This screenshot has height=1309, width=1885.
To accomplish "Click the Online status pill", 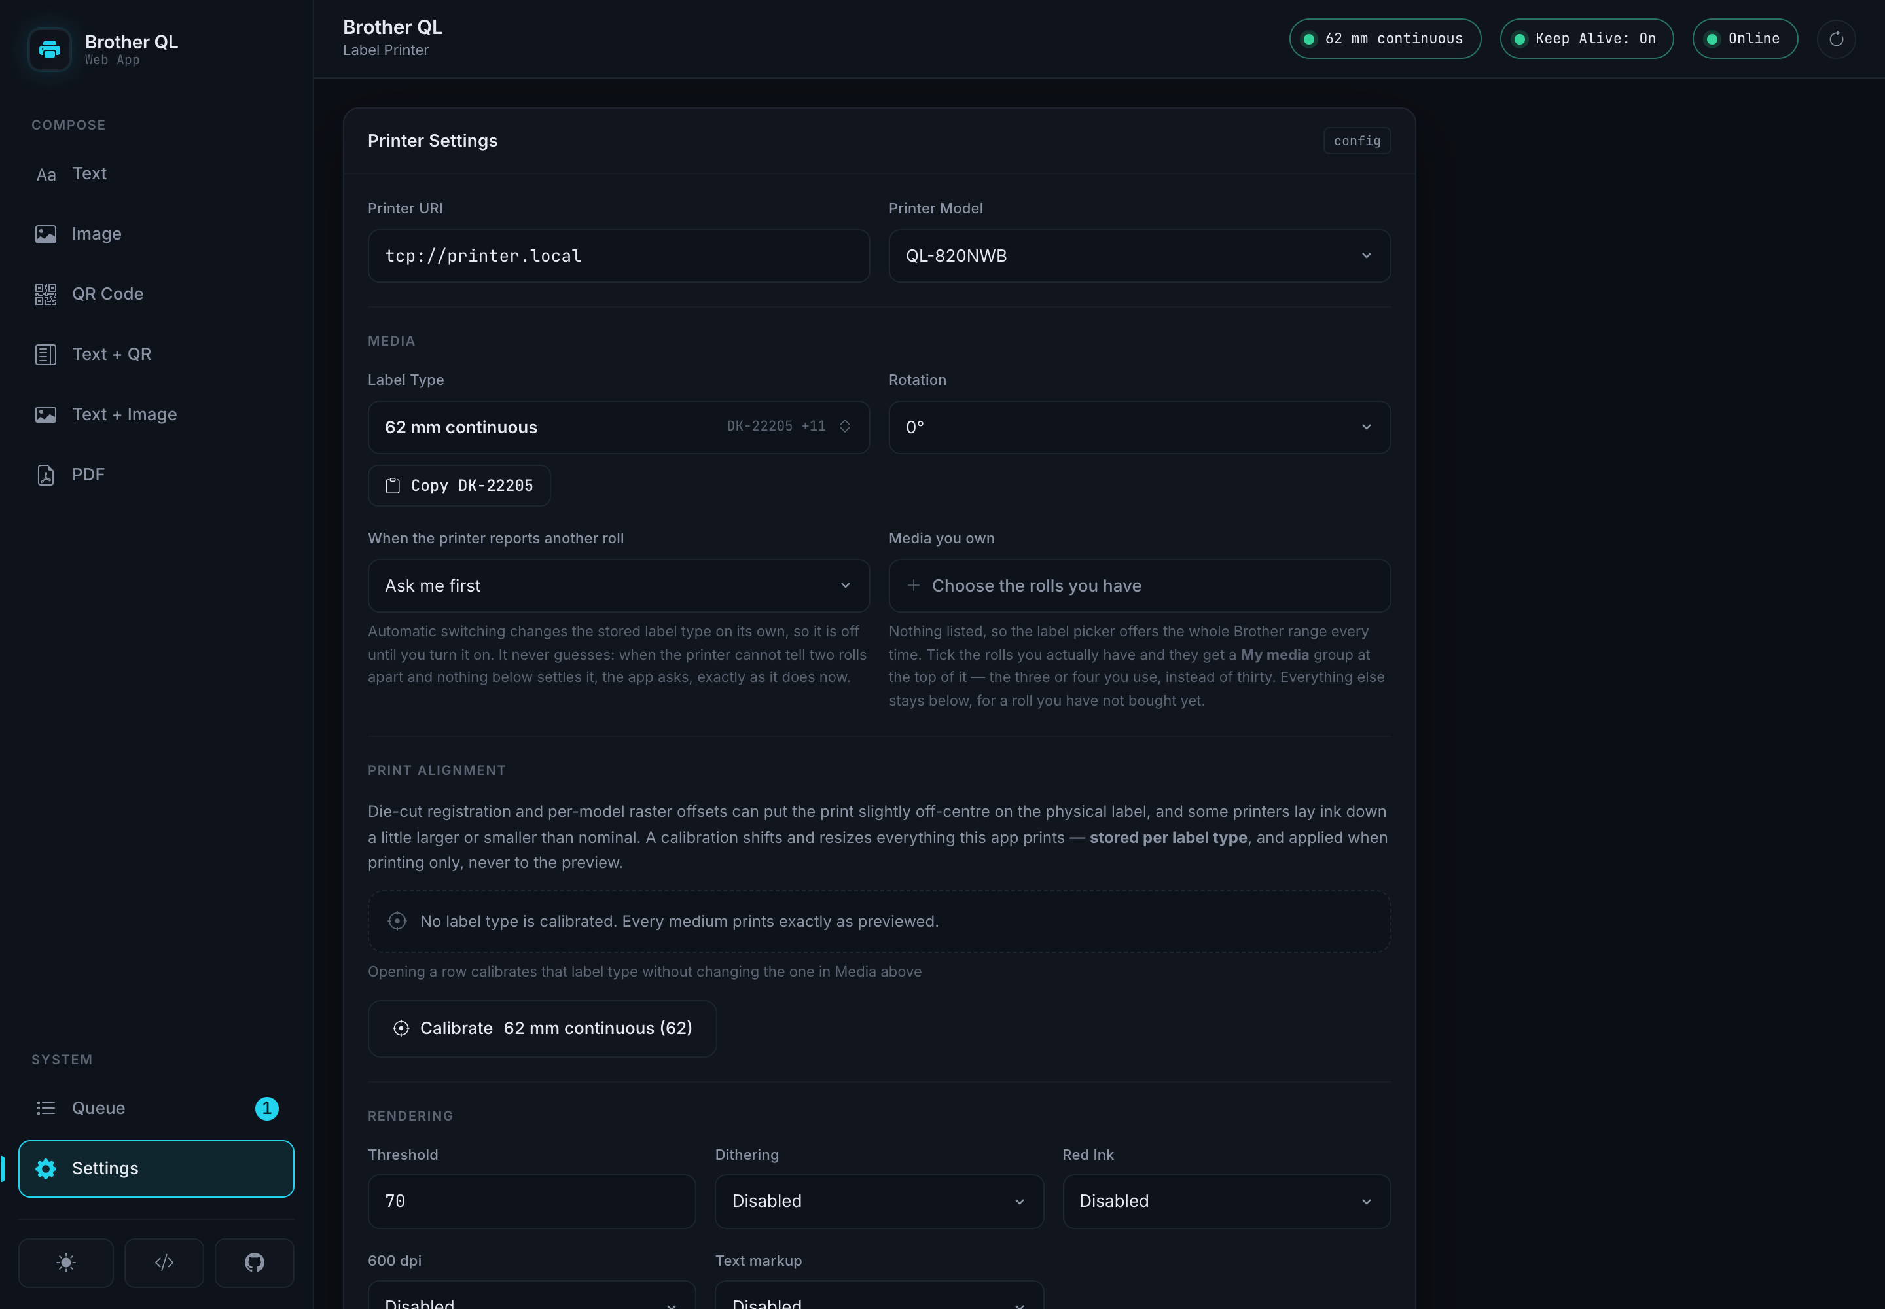I will 1745,39.
